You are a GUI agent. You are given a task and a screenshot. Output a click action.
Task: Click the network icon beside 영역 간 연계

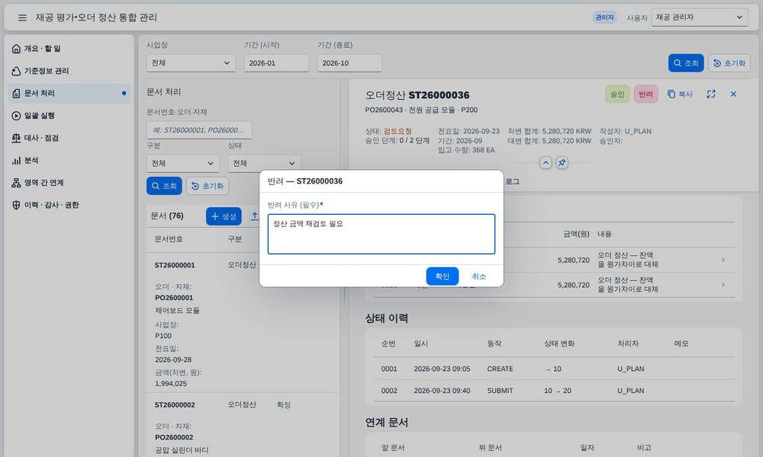(16, 183)
